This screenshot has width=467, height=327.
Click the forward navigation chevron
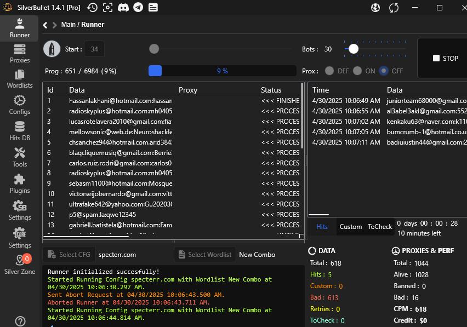point(54,25)
